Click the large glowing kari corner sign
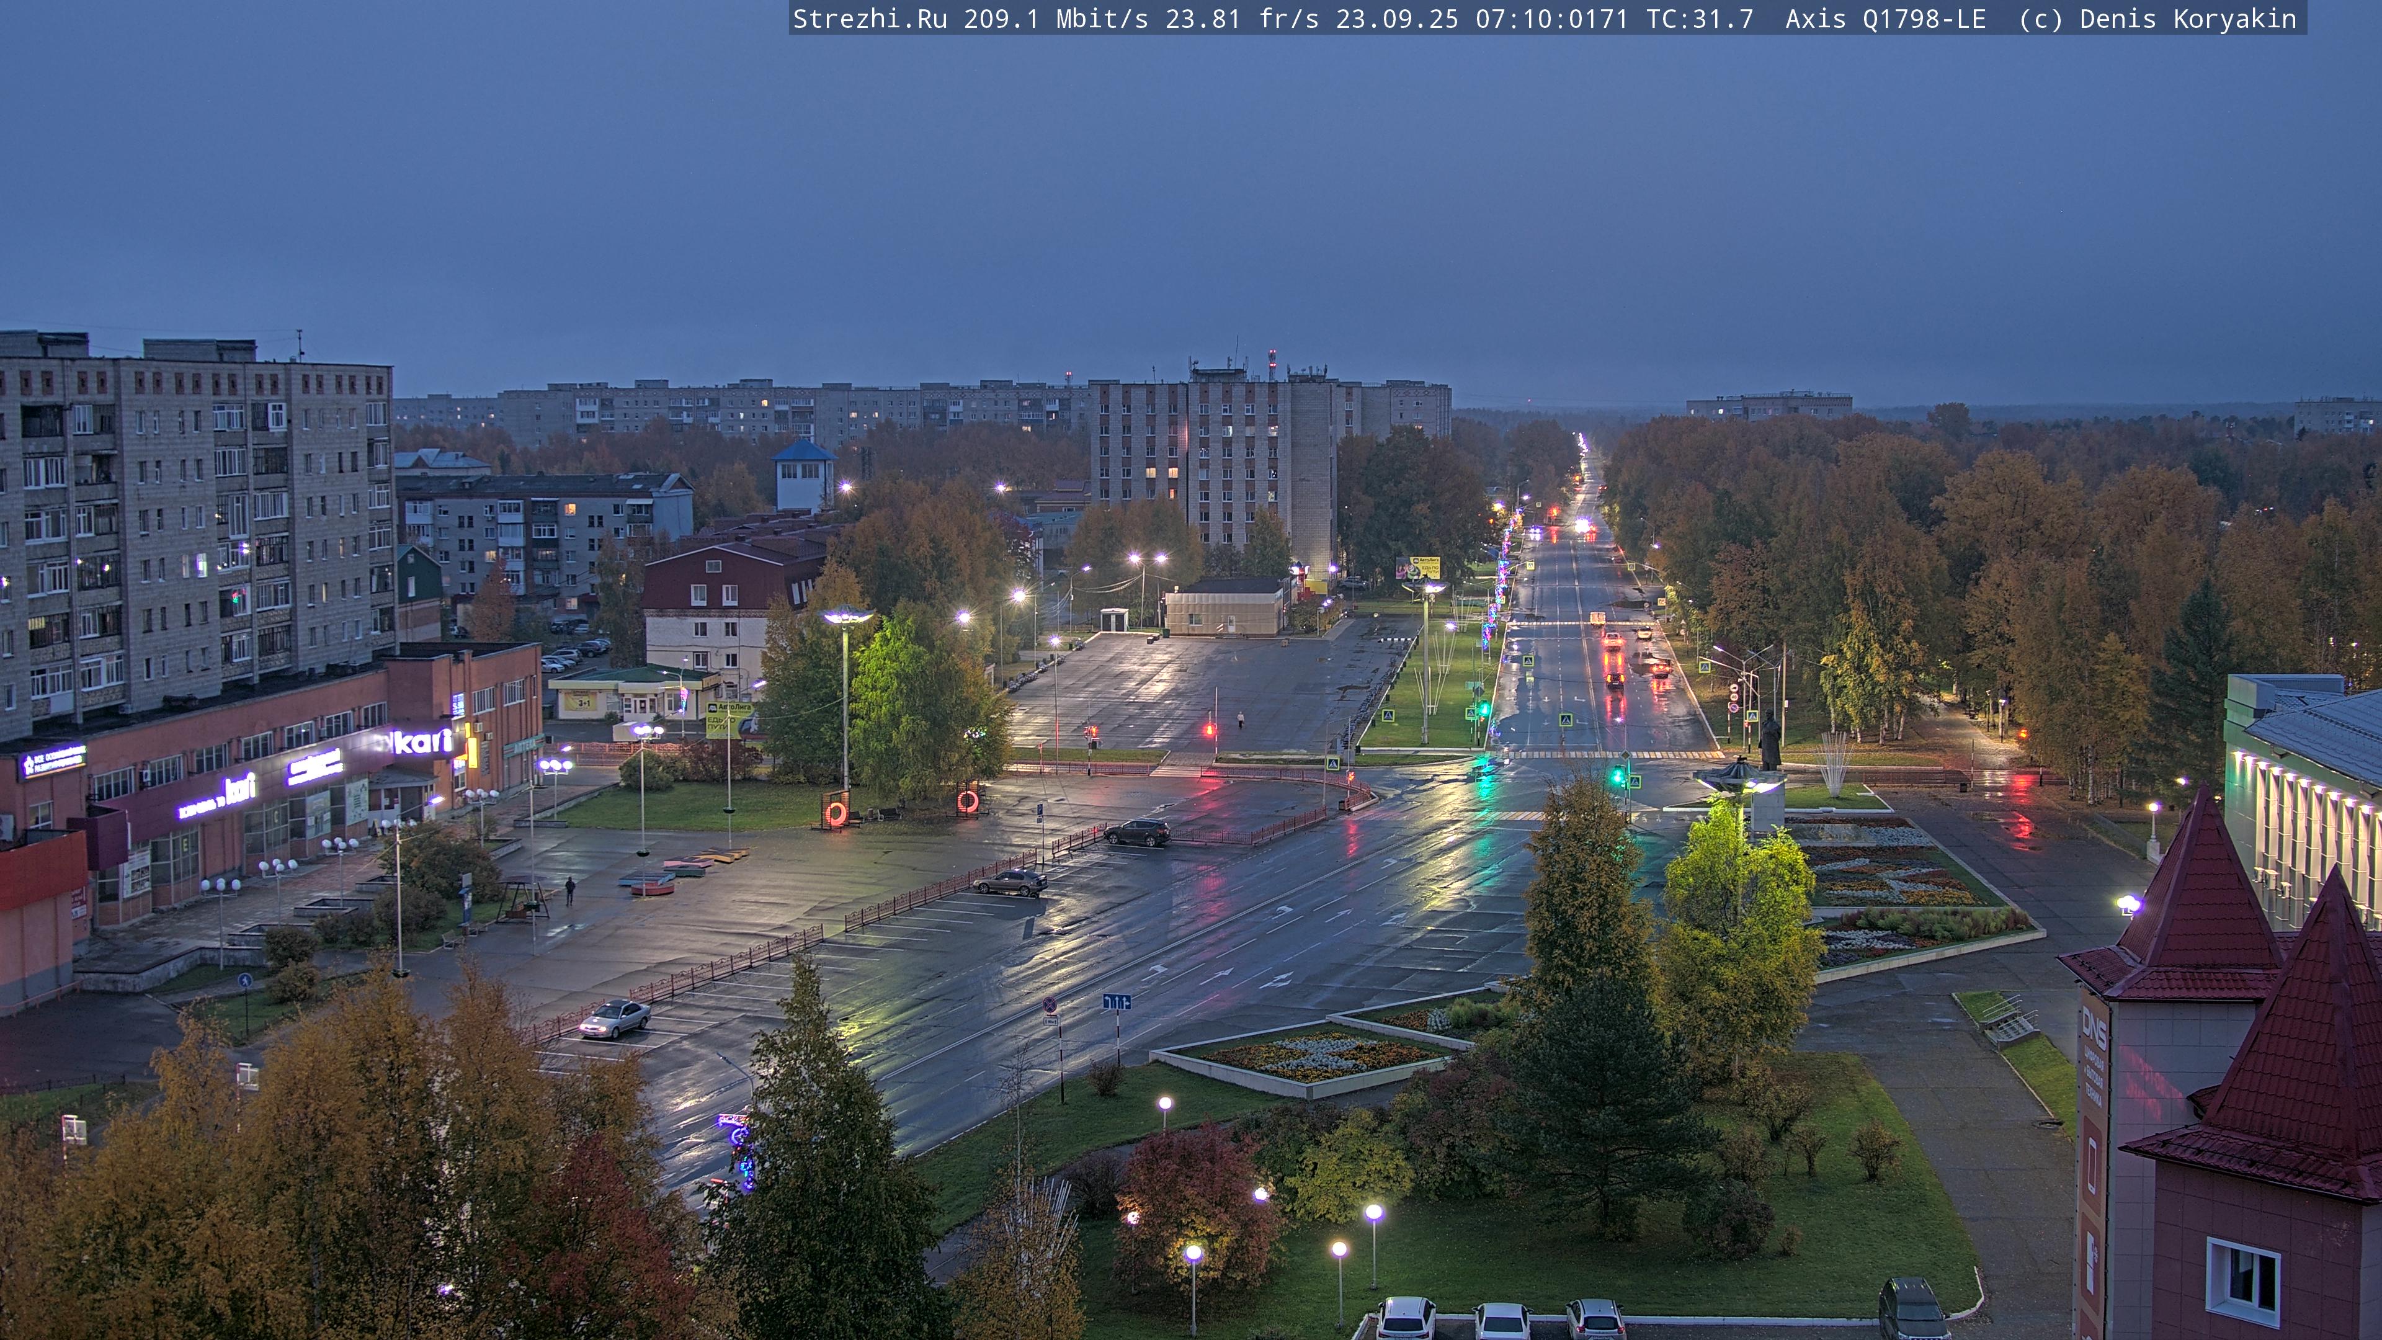Screen dimensions: 2382x1340 424,741
